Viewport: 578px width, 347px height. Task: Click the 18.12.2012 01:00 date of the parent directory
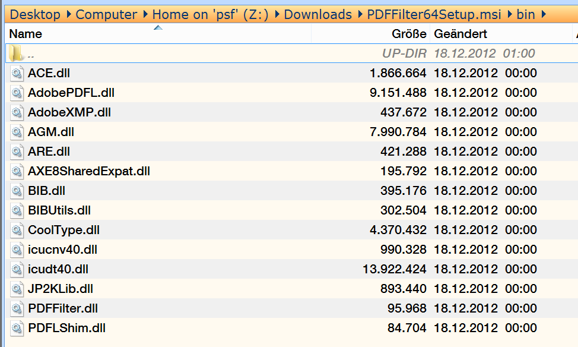[484, 53]
